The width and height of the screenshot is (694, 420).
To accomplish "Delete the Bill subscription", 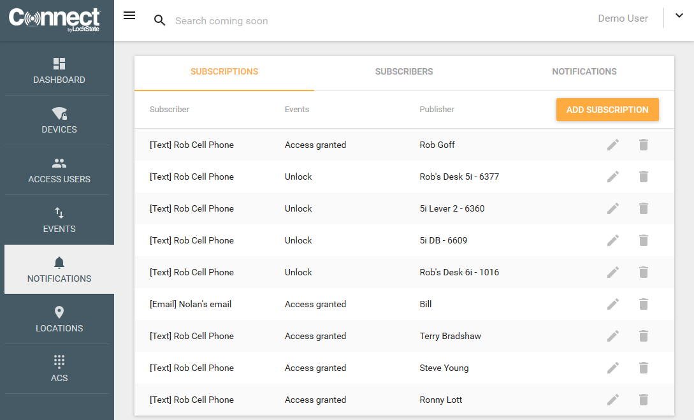I will 644,304.
